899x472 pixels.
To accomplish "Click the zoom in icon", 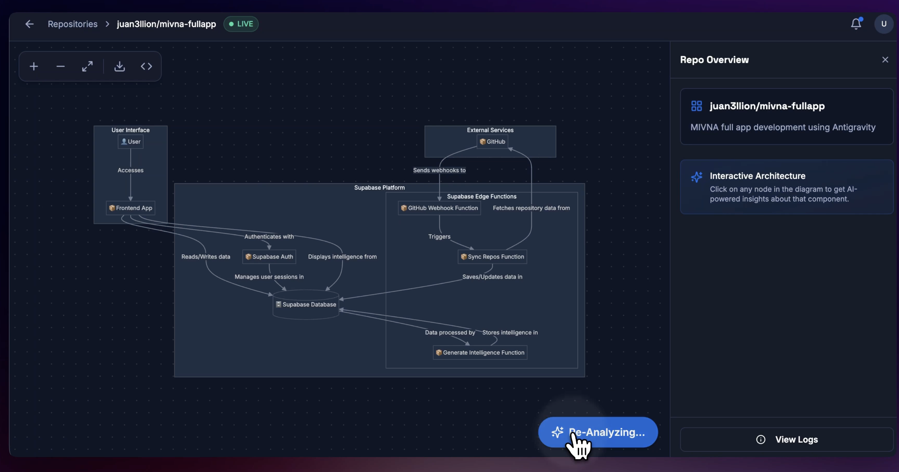I will point(34,66).
